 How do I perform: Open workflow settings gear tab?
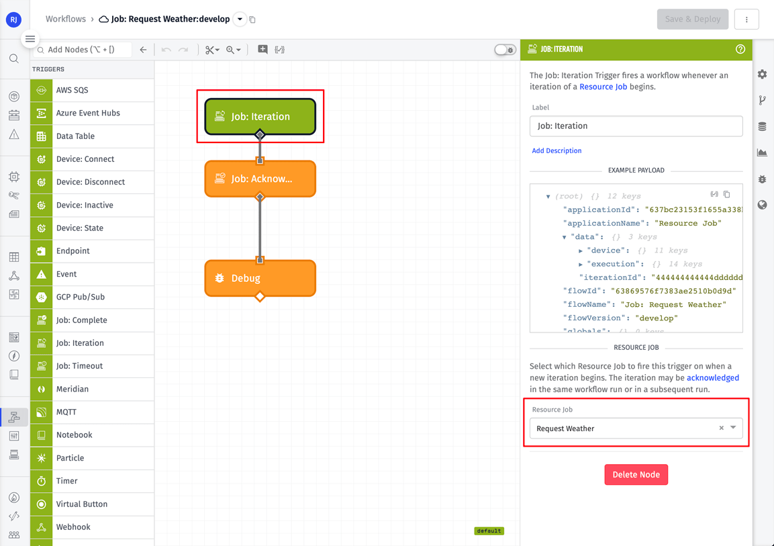pos(763,74)
